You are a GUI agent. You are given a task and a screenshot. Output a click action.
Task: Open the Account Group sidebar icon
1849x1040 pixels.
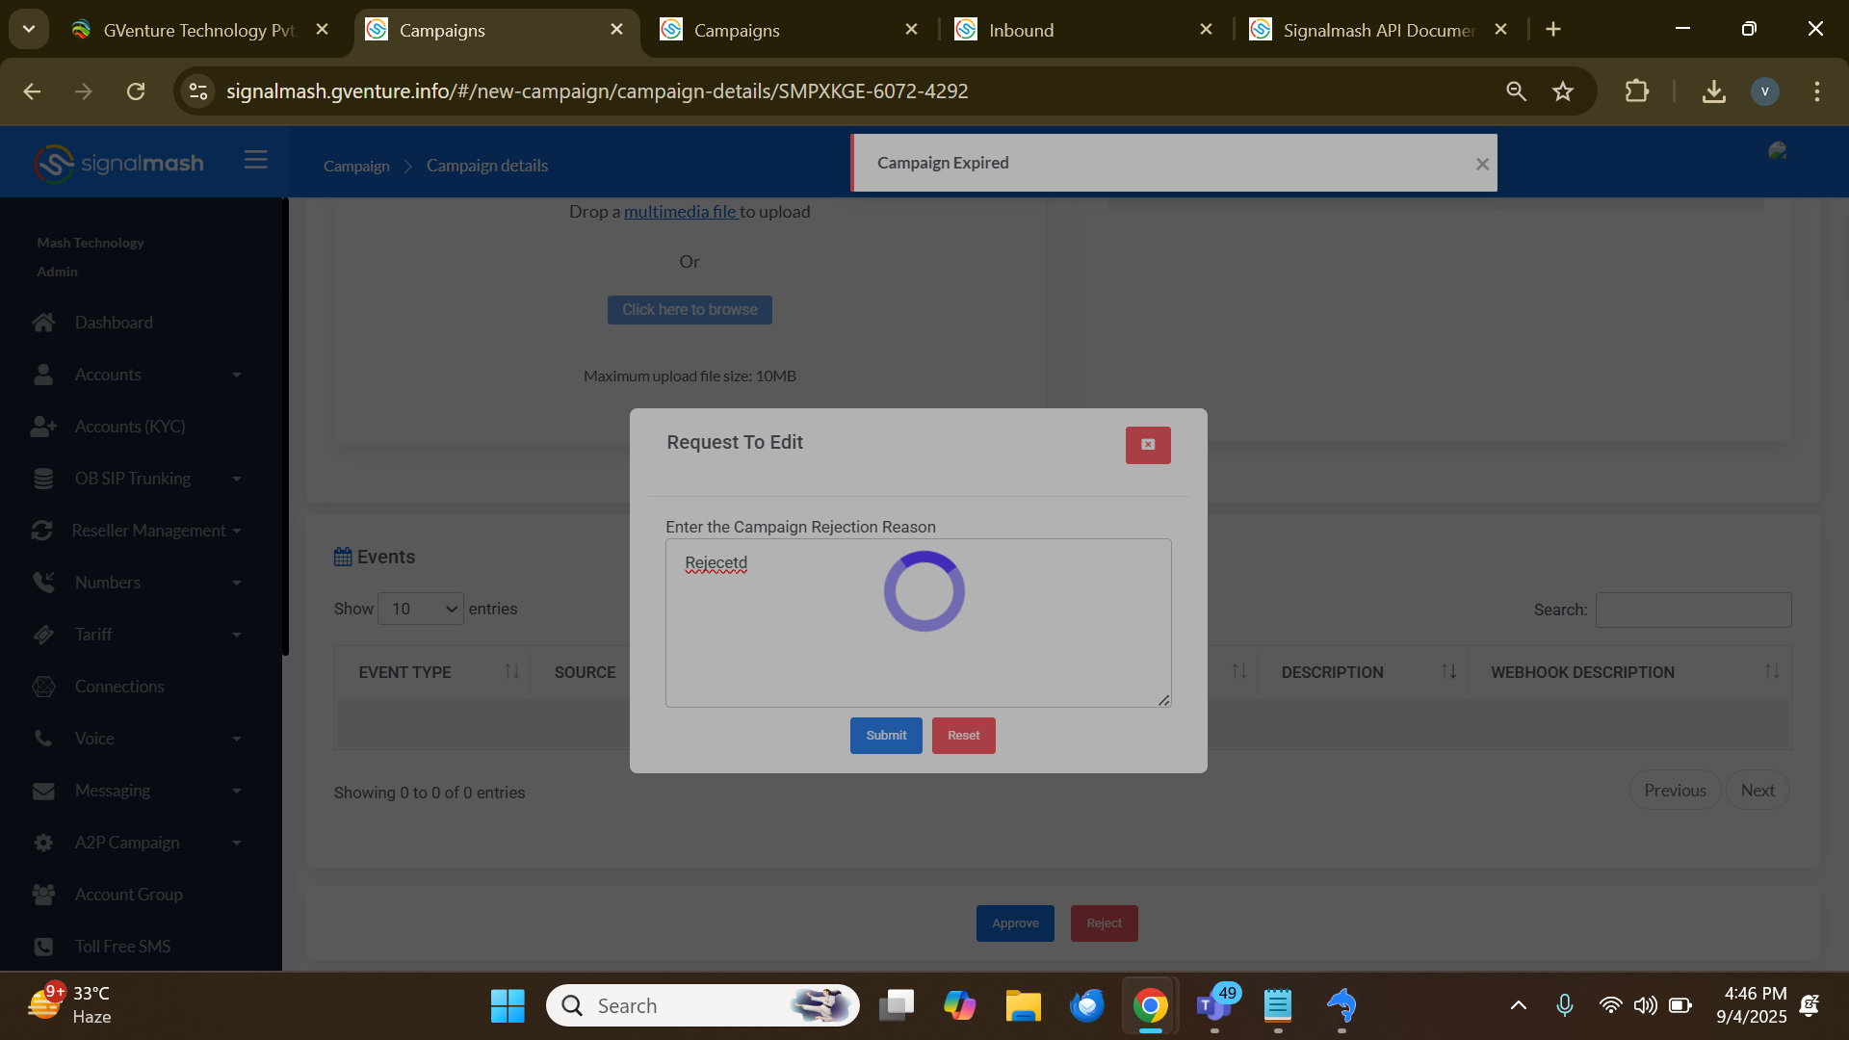point(43,895)
